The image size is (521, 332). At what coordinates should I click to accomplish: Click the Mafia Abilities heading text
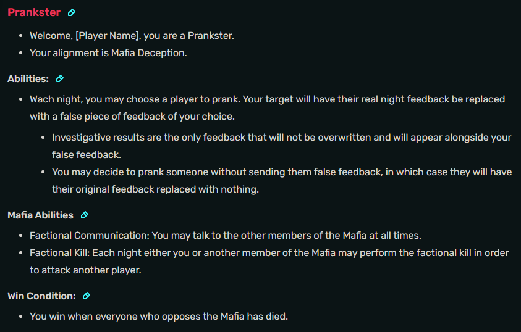[x=40, y=215]
